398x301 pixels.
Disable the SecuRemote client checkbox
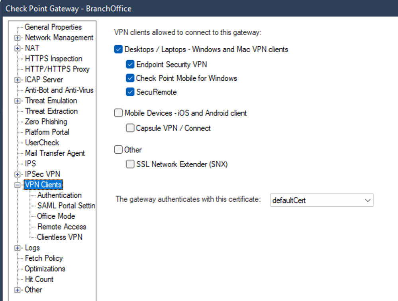click(x=130, y=92)
